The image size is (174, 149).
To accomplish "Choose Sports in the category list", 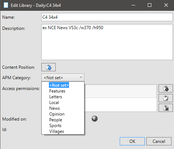I will click(x=55, y=126).
